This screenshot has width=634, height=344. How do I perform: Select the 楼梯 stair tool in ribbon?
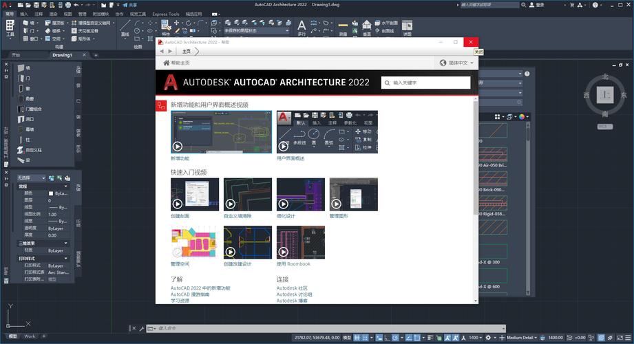53,31
